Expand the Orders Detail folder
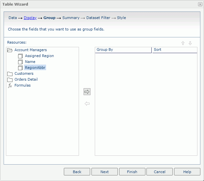 point(10,80)
